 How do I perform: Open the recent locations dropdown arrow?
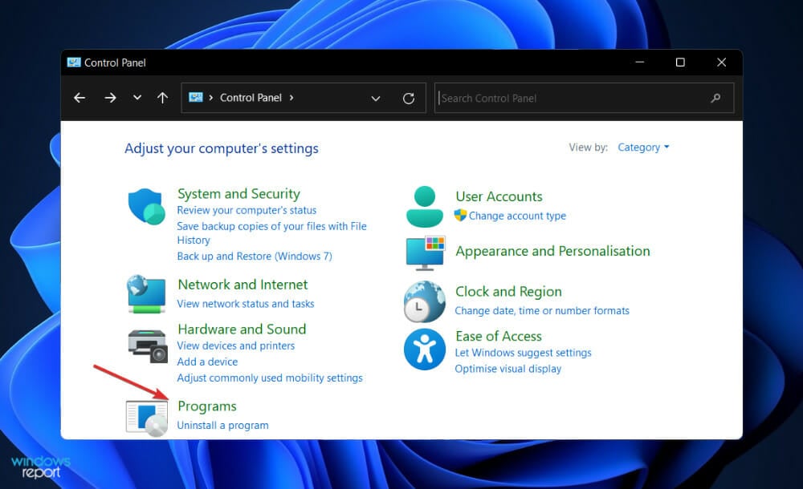tap(137, 97)
